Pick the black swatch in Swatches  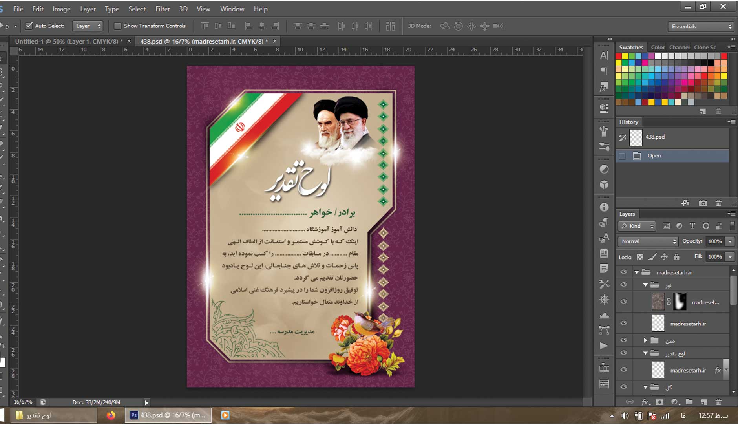(x=711, y=63)
